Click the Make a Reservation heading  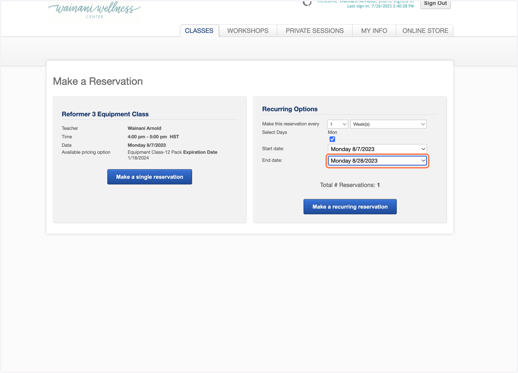coord(98,81)
